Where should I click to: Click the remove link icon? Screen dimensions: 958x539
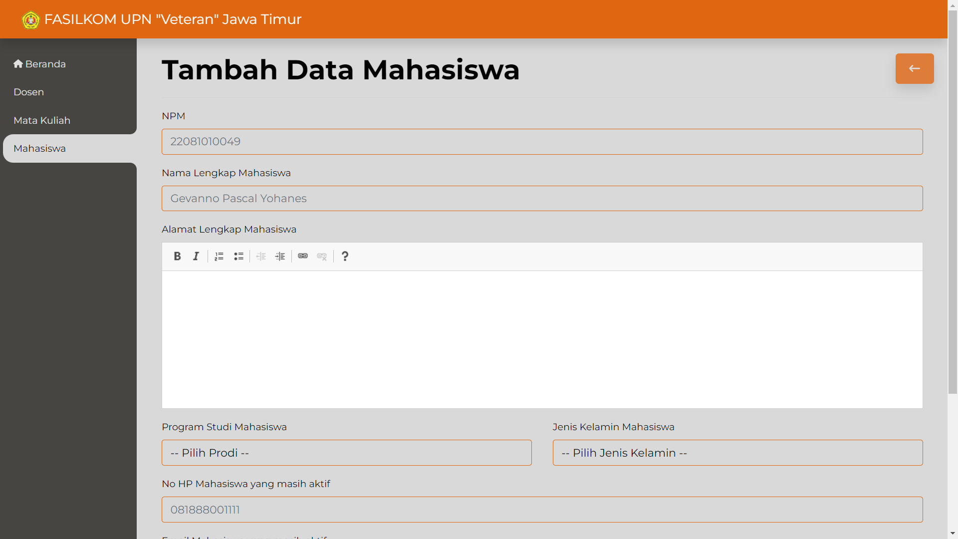click(322, 256)
